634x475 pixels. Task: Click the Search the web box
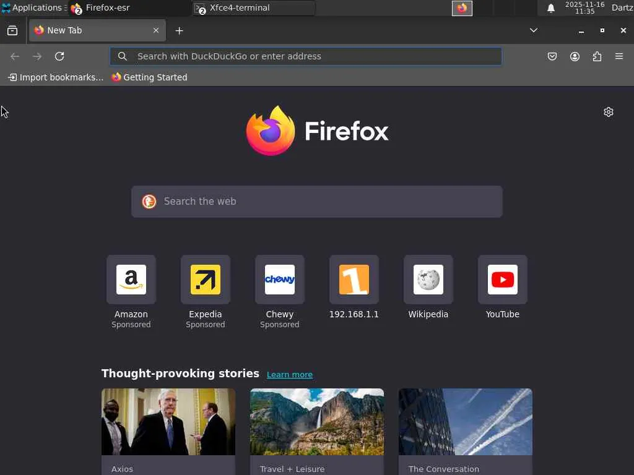click(317, 202)
